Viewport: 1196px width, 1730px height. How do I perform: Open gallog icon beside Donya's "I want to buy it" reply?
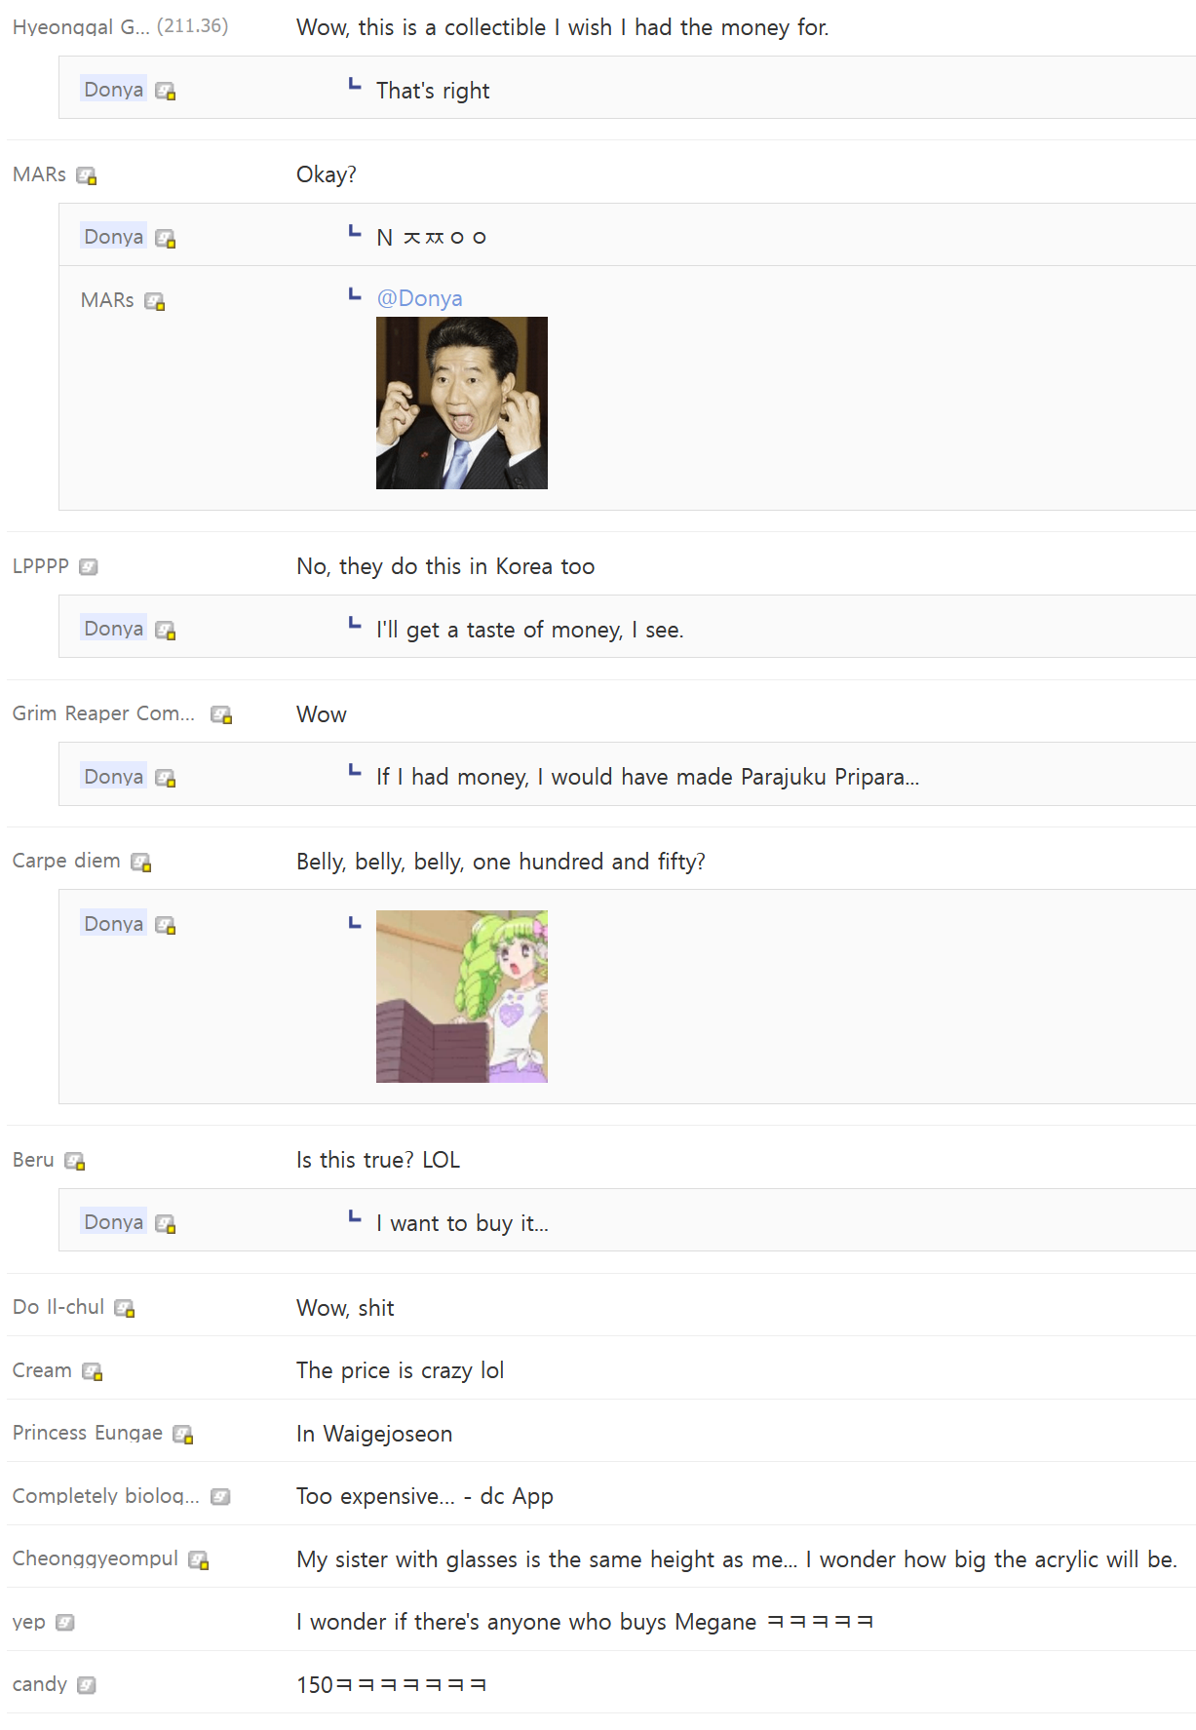coord(166,1224)
